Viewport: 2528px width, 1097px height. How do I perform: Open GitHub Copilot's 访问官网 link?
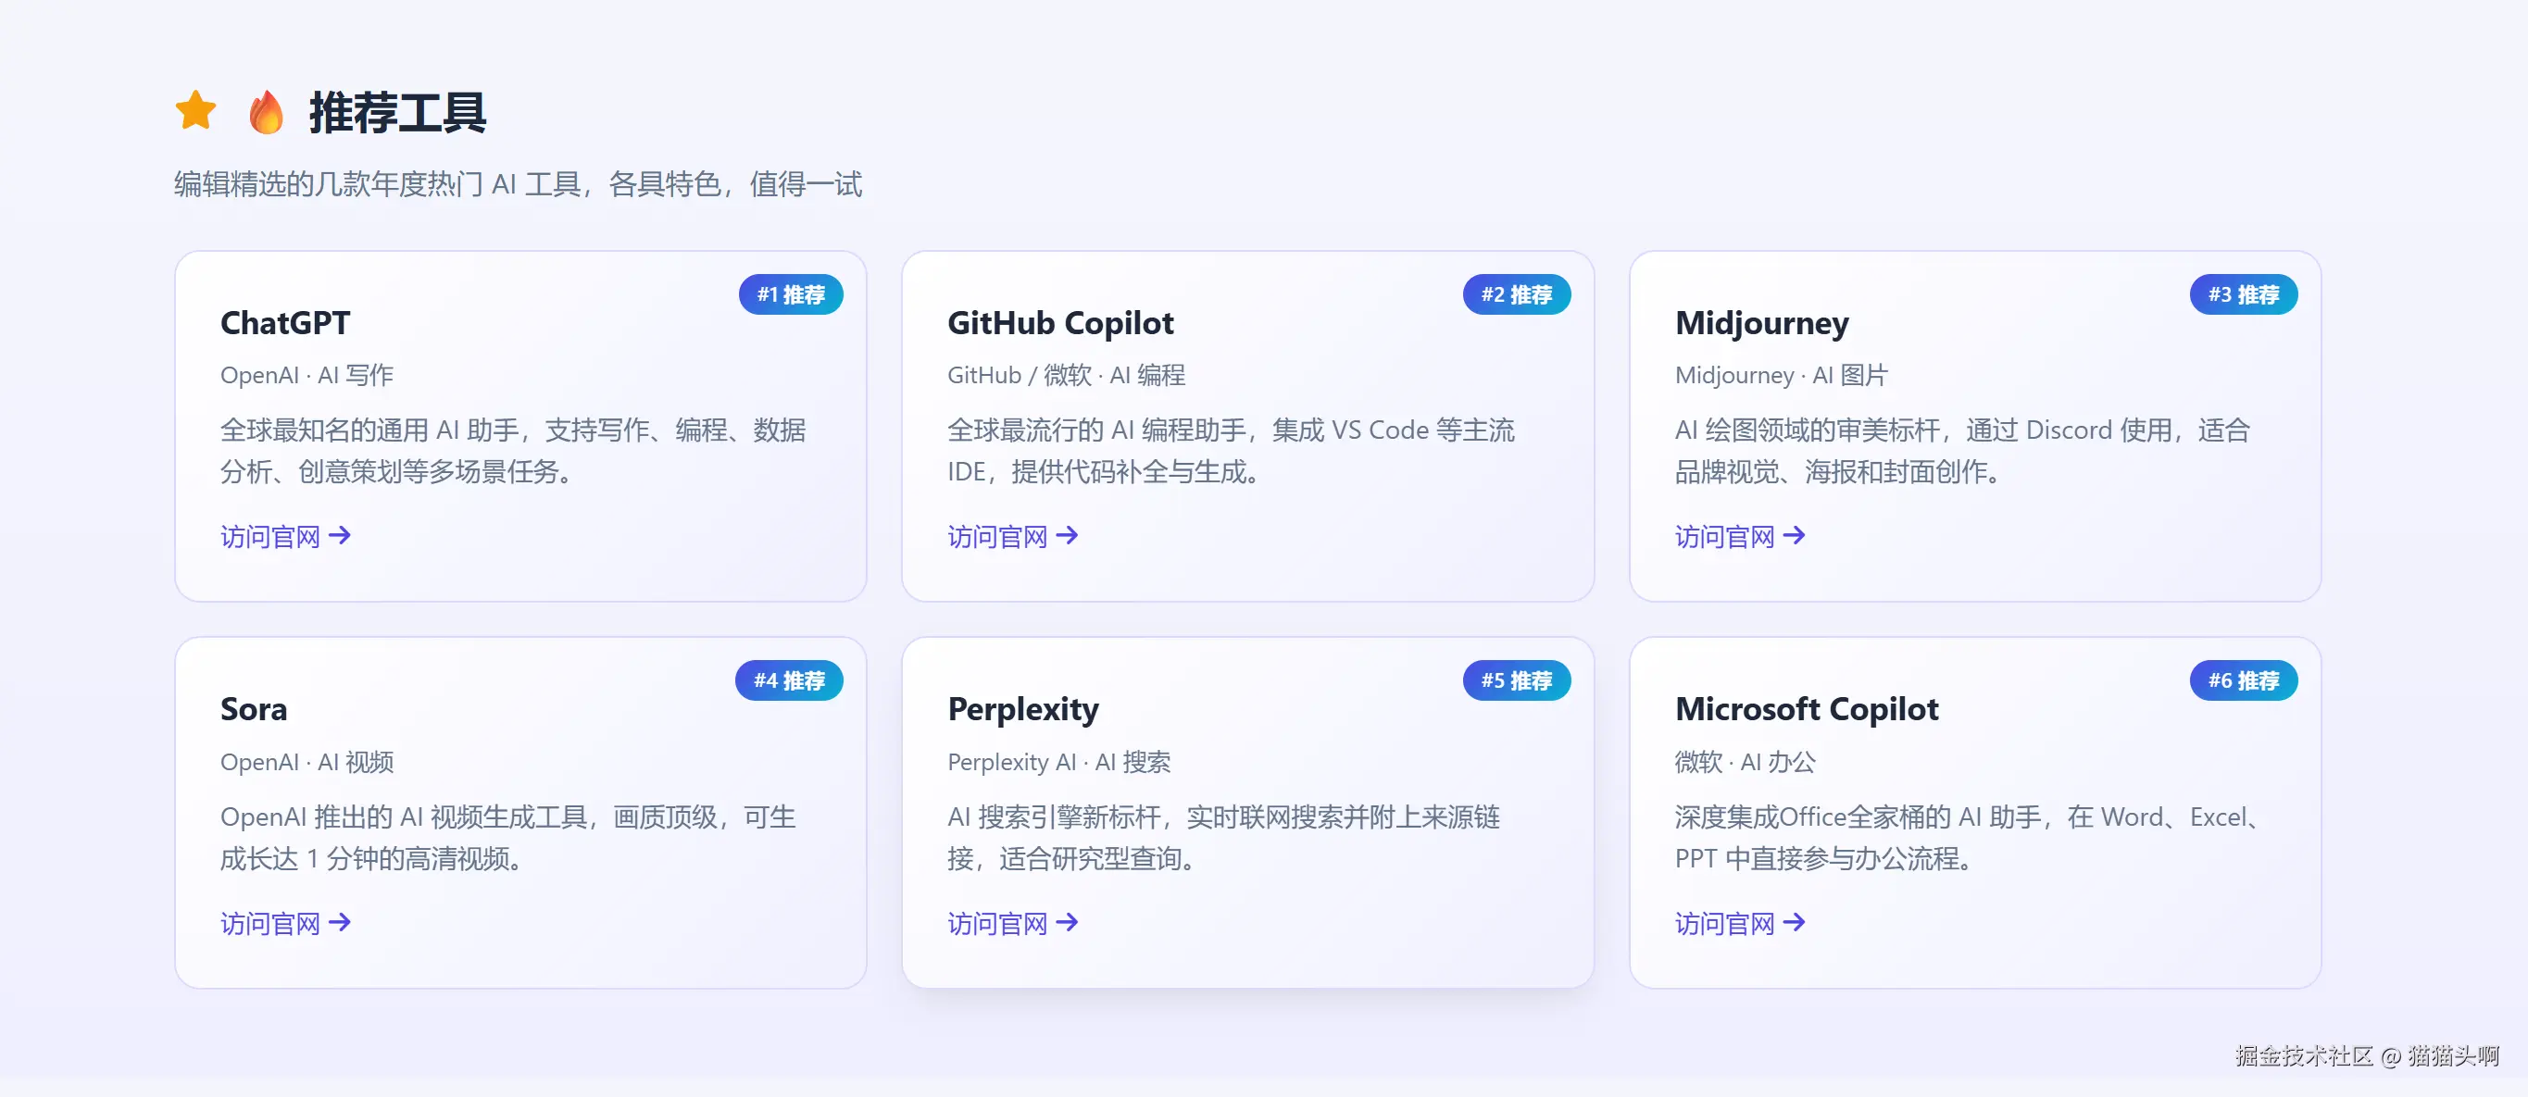(1013, 537)
